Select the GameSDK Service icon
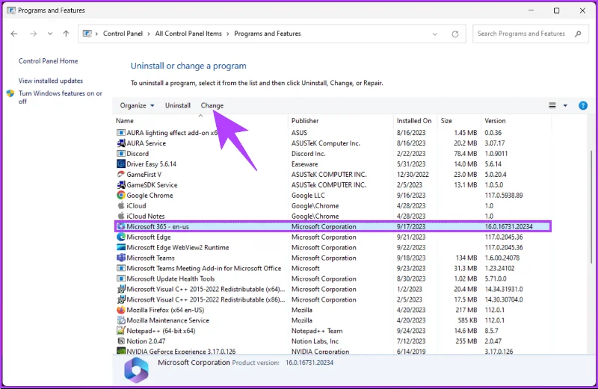This screenshot has height=389, width=598. [x=121, y=184]
